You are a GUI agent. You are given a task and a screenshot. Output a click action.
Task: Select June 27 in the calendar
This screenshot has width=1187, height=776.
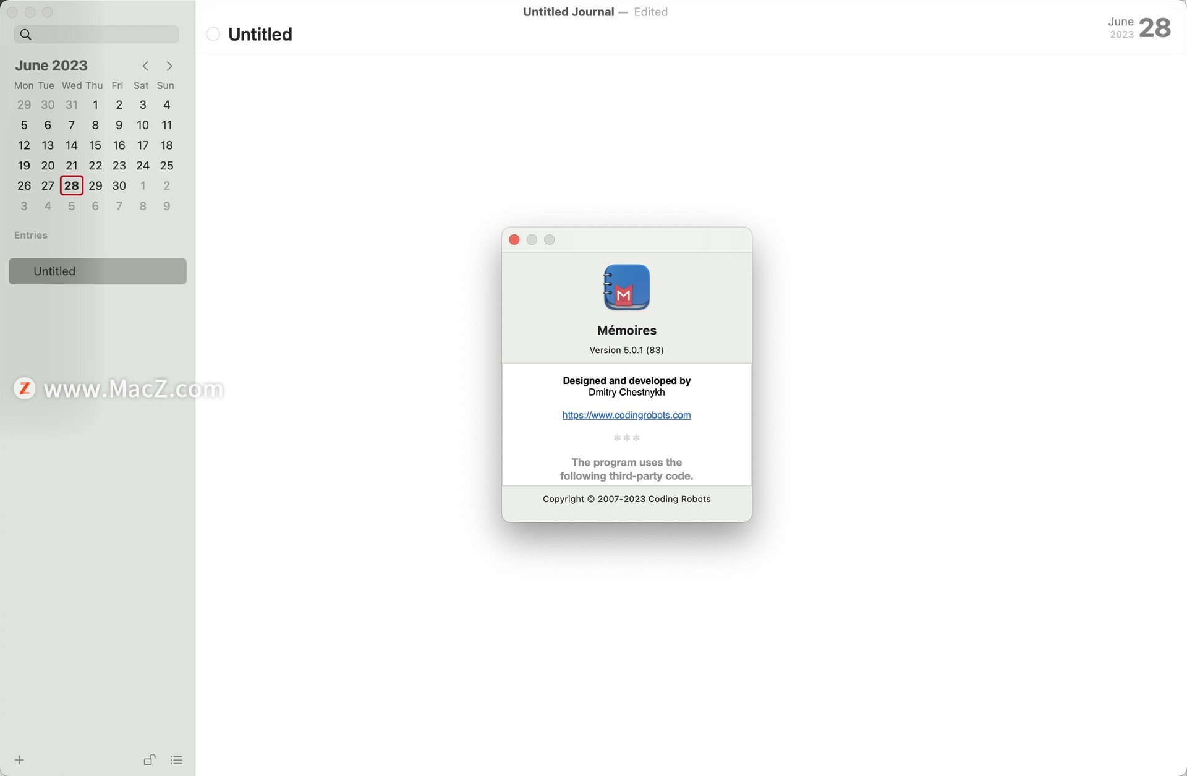coord(48,186)
